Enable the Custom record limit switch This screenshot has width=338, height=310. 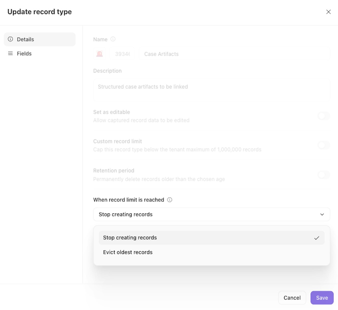point(324,145)
